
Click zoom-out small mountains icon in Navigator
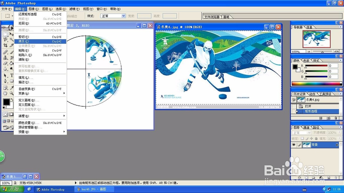pyautogui.click(x=309, y=52)
